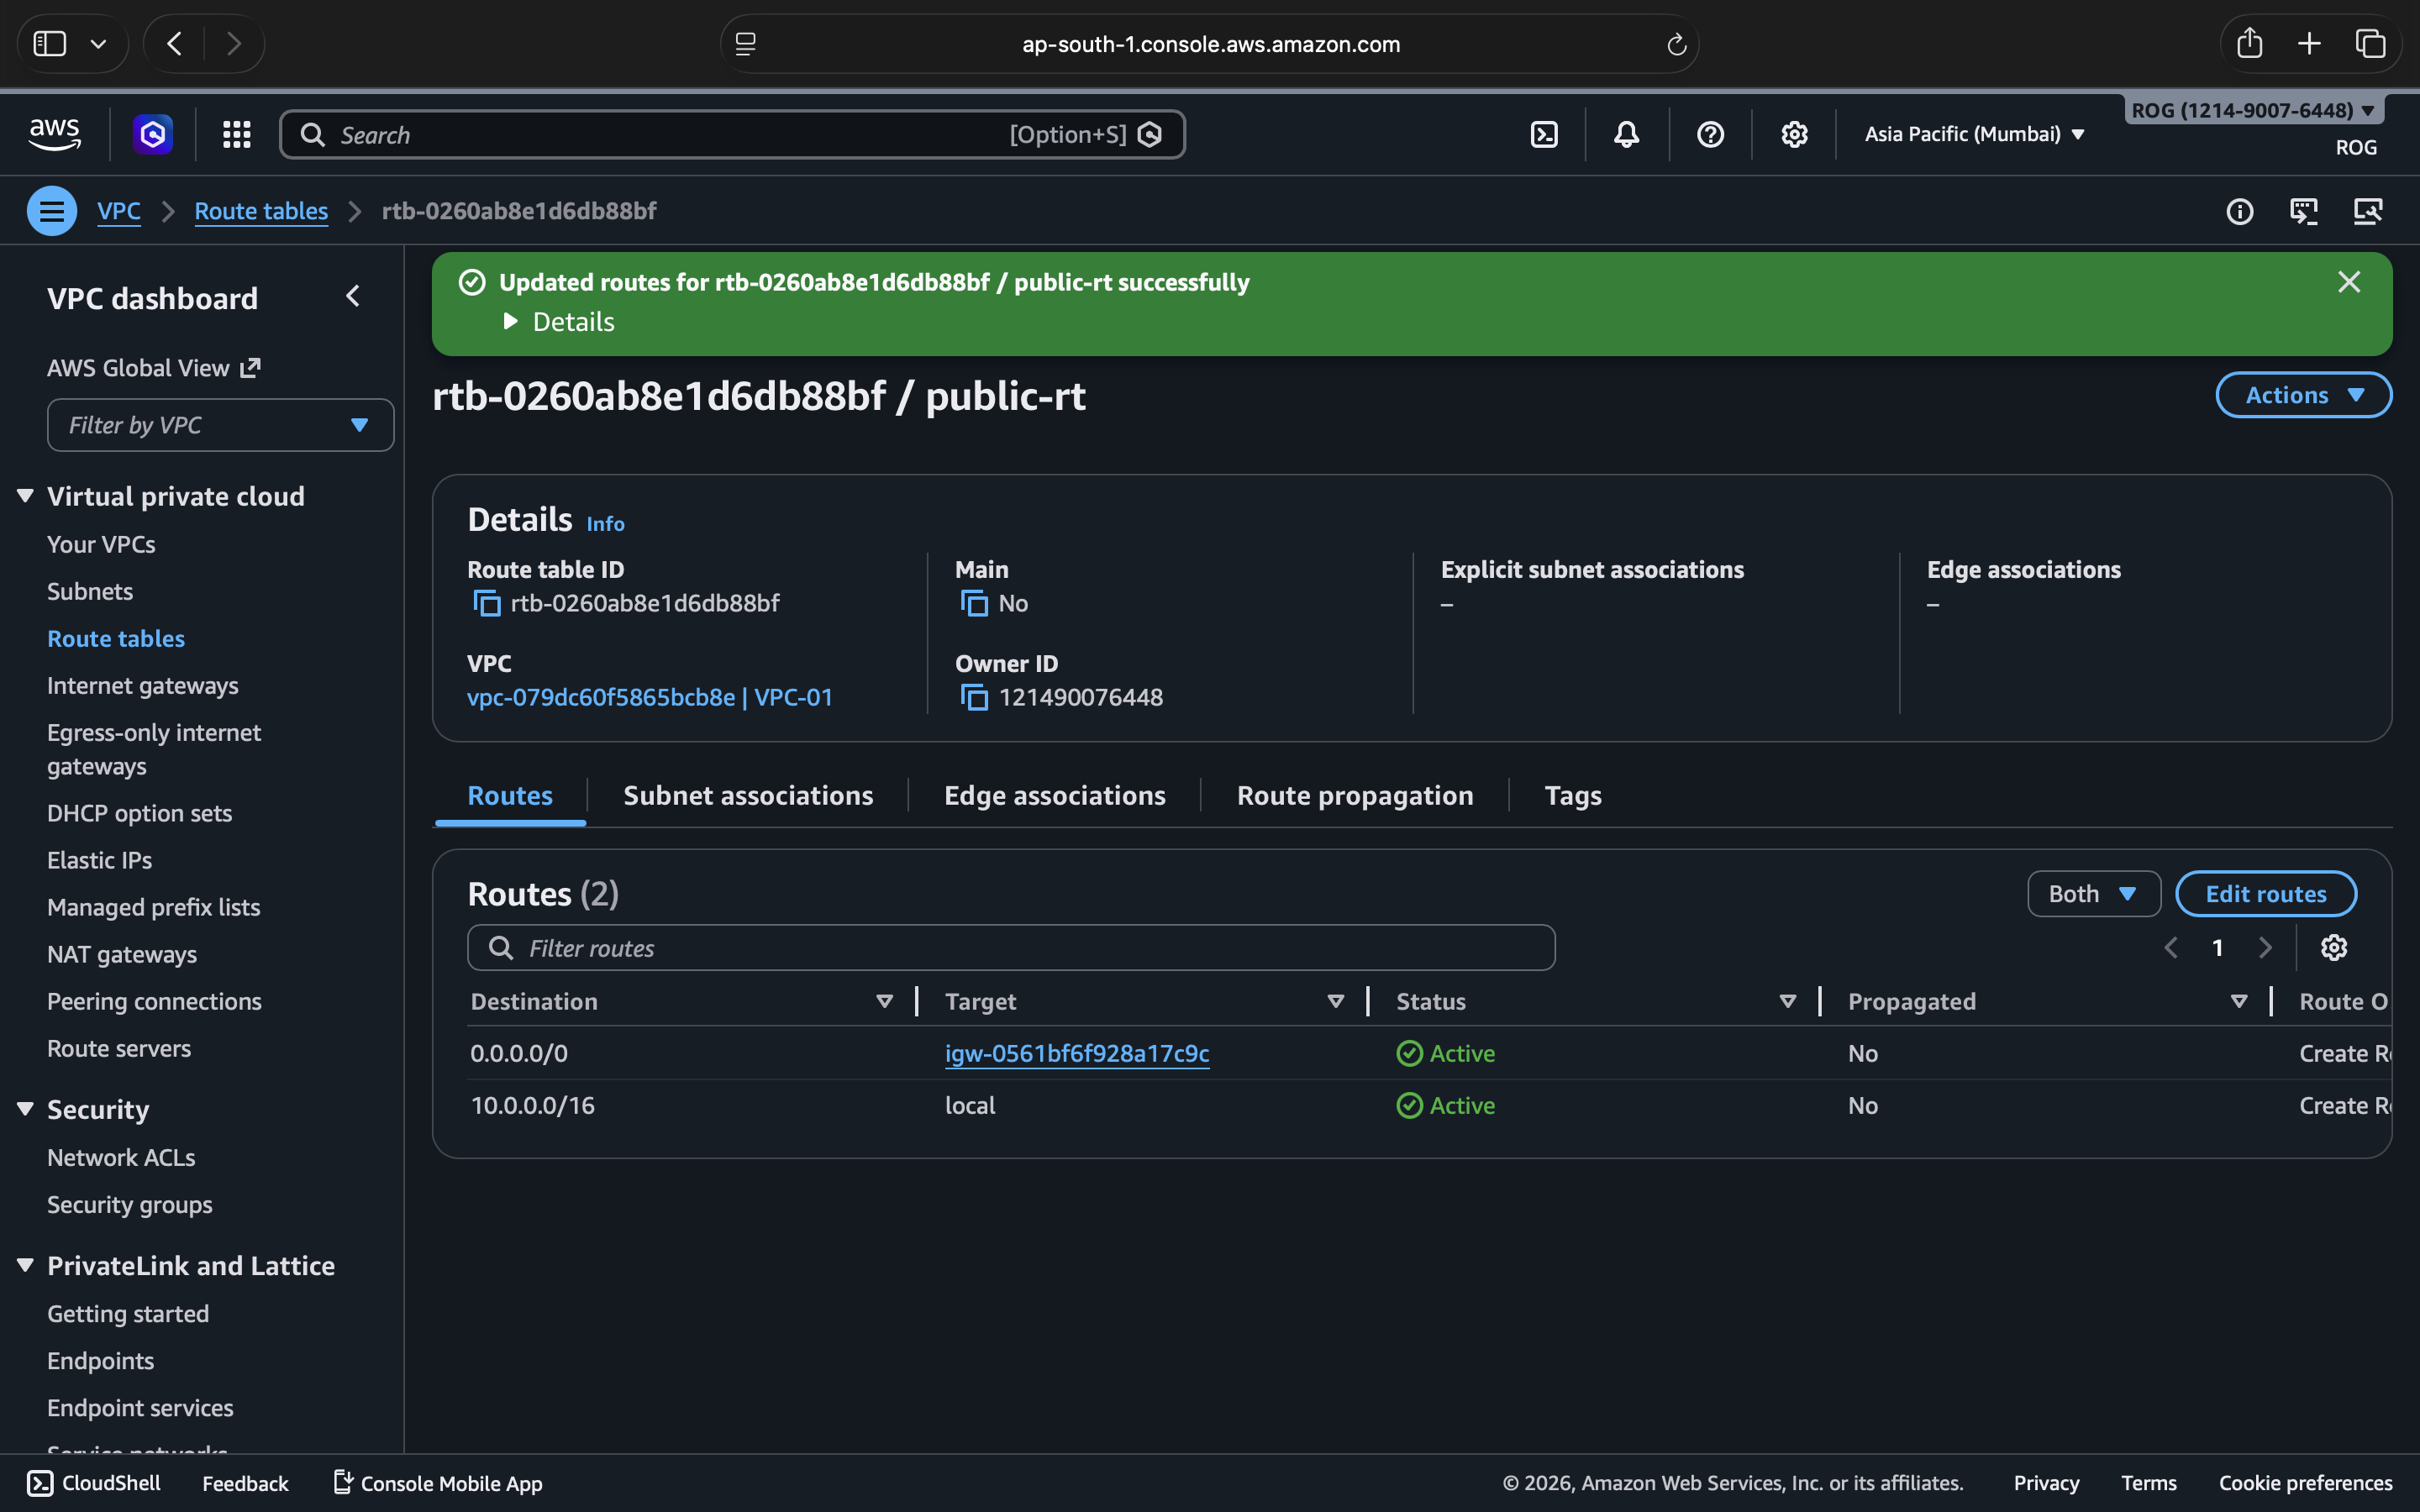This screenshot has width=2420, height=1512.
Task: Open the igw-0561bf6f928a17c9c target link
Action: 1076,1053
